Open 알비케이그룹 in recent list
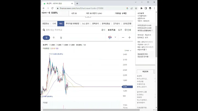The height and width of the screenshot is (111, 198). tap(142, 92)
